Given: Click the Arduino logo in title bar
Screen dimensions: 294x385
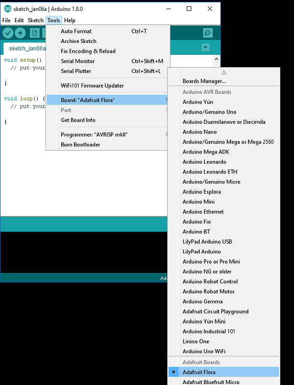Looking at the screenshot, I should (7, 8).
